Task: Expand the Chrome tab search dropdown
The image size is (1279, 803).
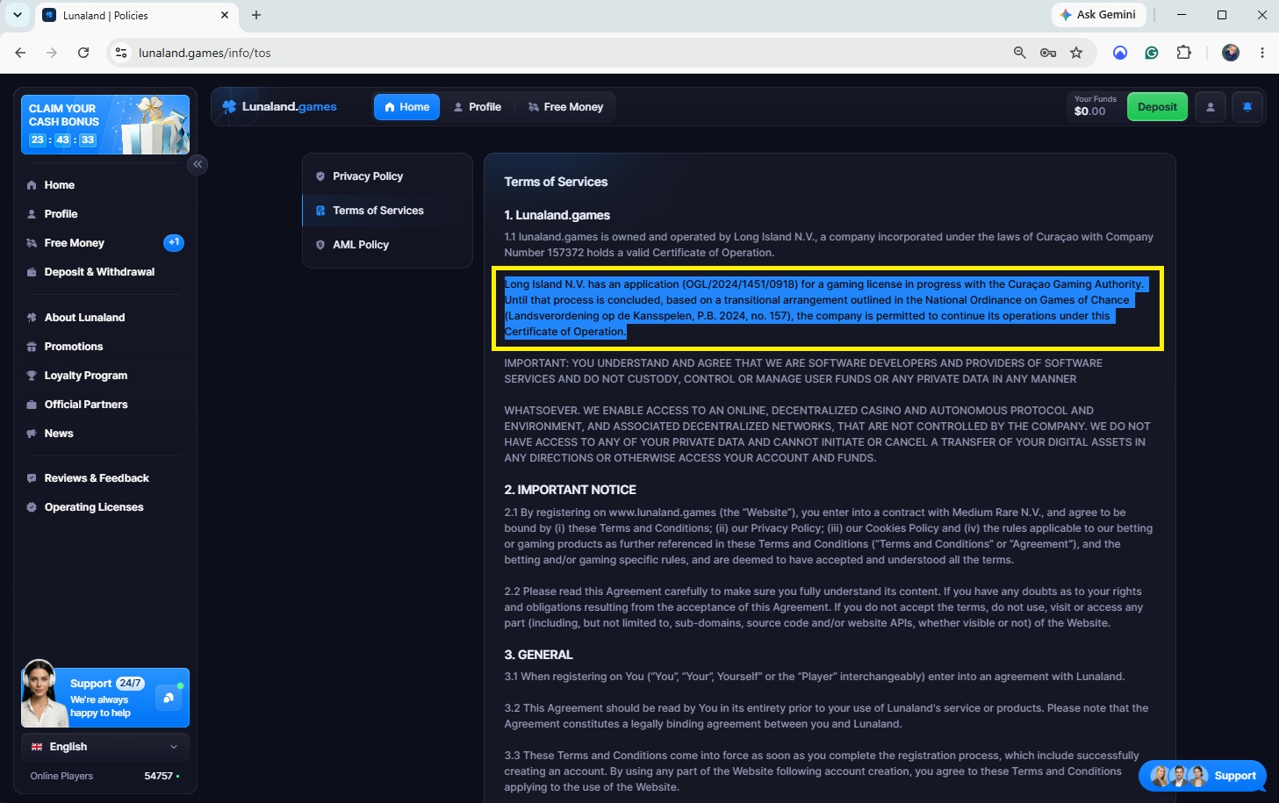Action: pos(17,15)
